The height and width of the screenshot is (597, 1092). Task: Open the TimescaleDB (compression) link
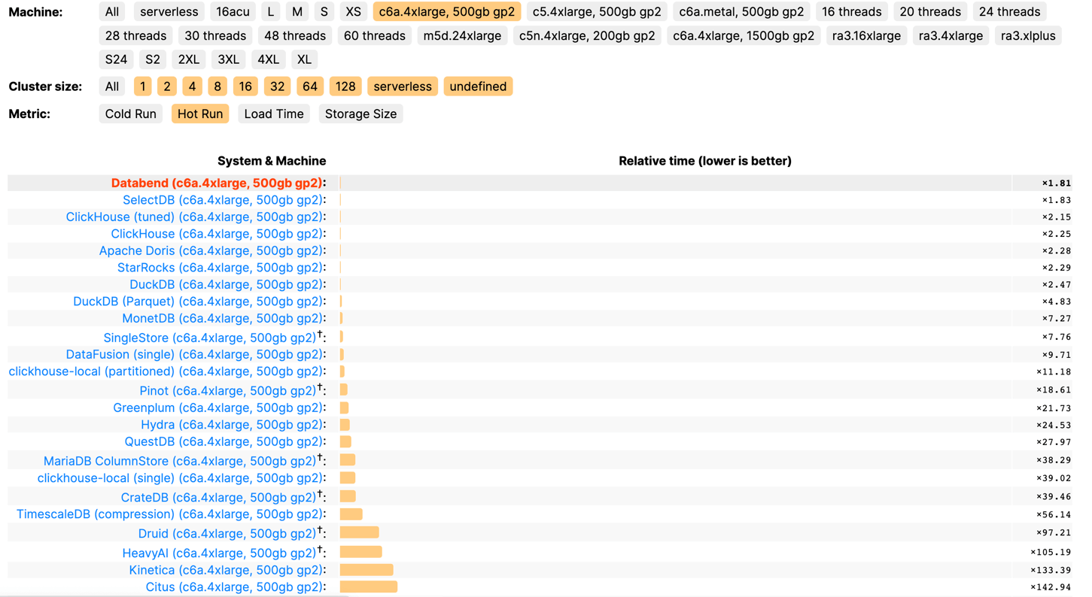(x=169, y=514)
